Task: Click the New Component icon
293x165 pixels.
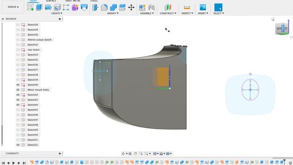Action: click(142, 7)
